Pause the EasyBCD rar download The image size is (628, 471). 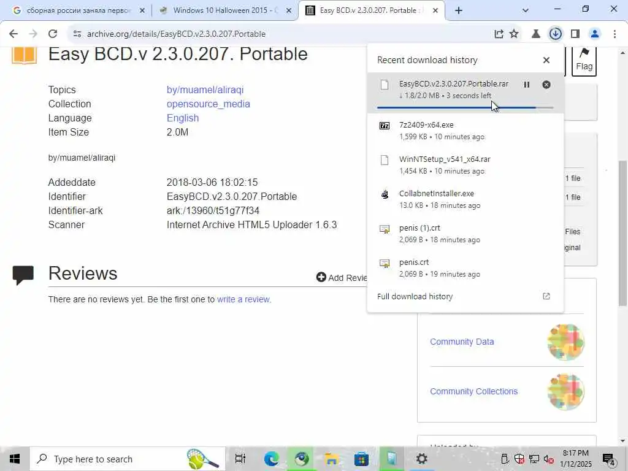pos(527,85)
